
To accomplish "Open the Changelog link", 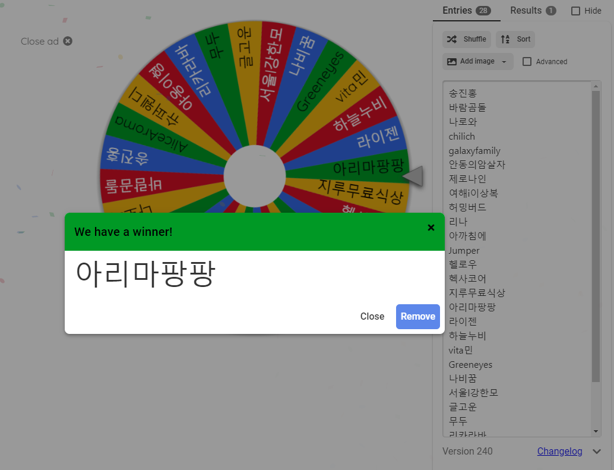I will coord(559,451).
